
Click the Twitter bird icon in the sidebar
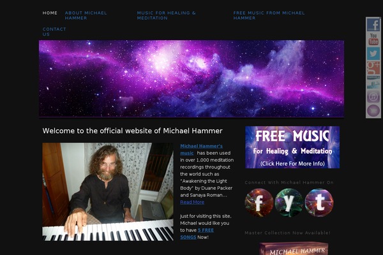[x=373, y=54]
